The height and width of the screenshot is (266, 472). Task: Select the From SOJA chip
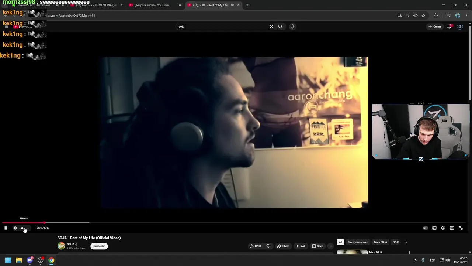coord(380,242)
